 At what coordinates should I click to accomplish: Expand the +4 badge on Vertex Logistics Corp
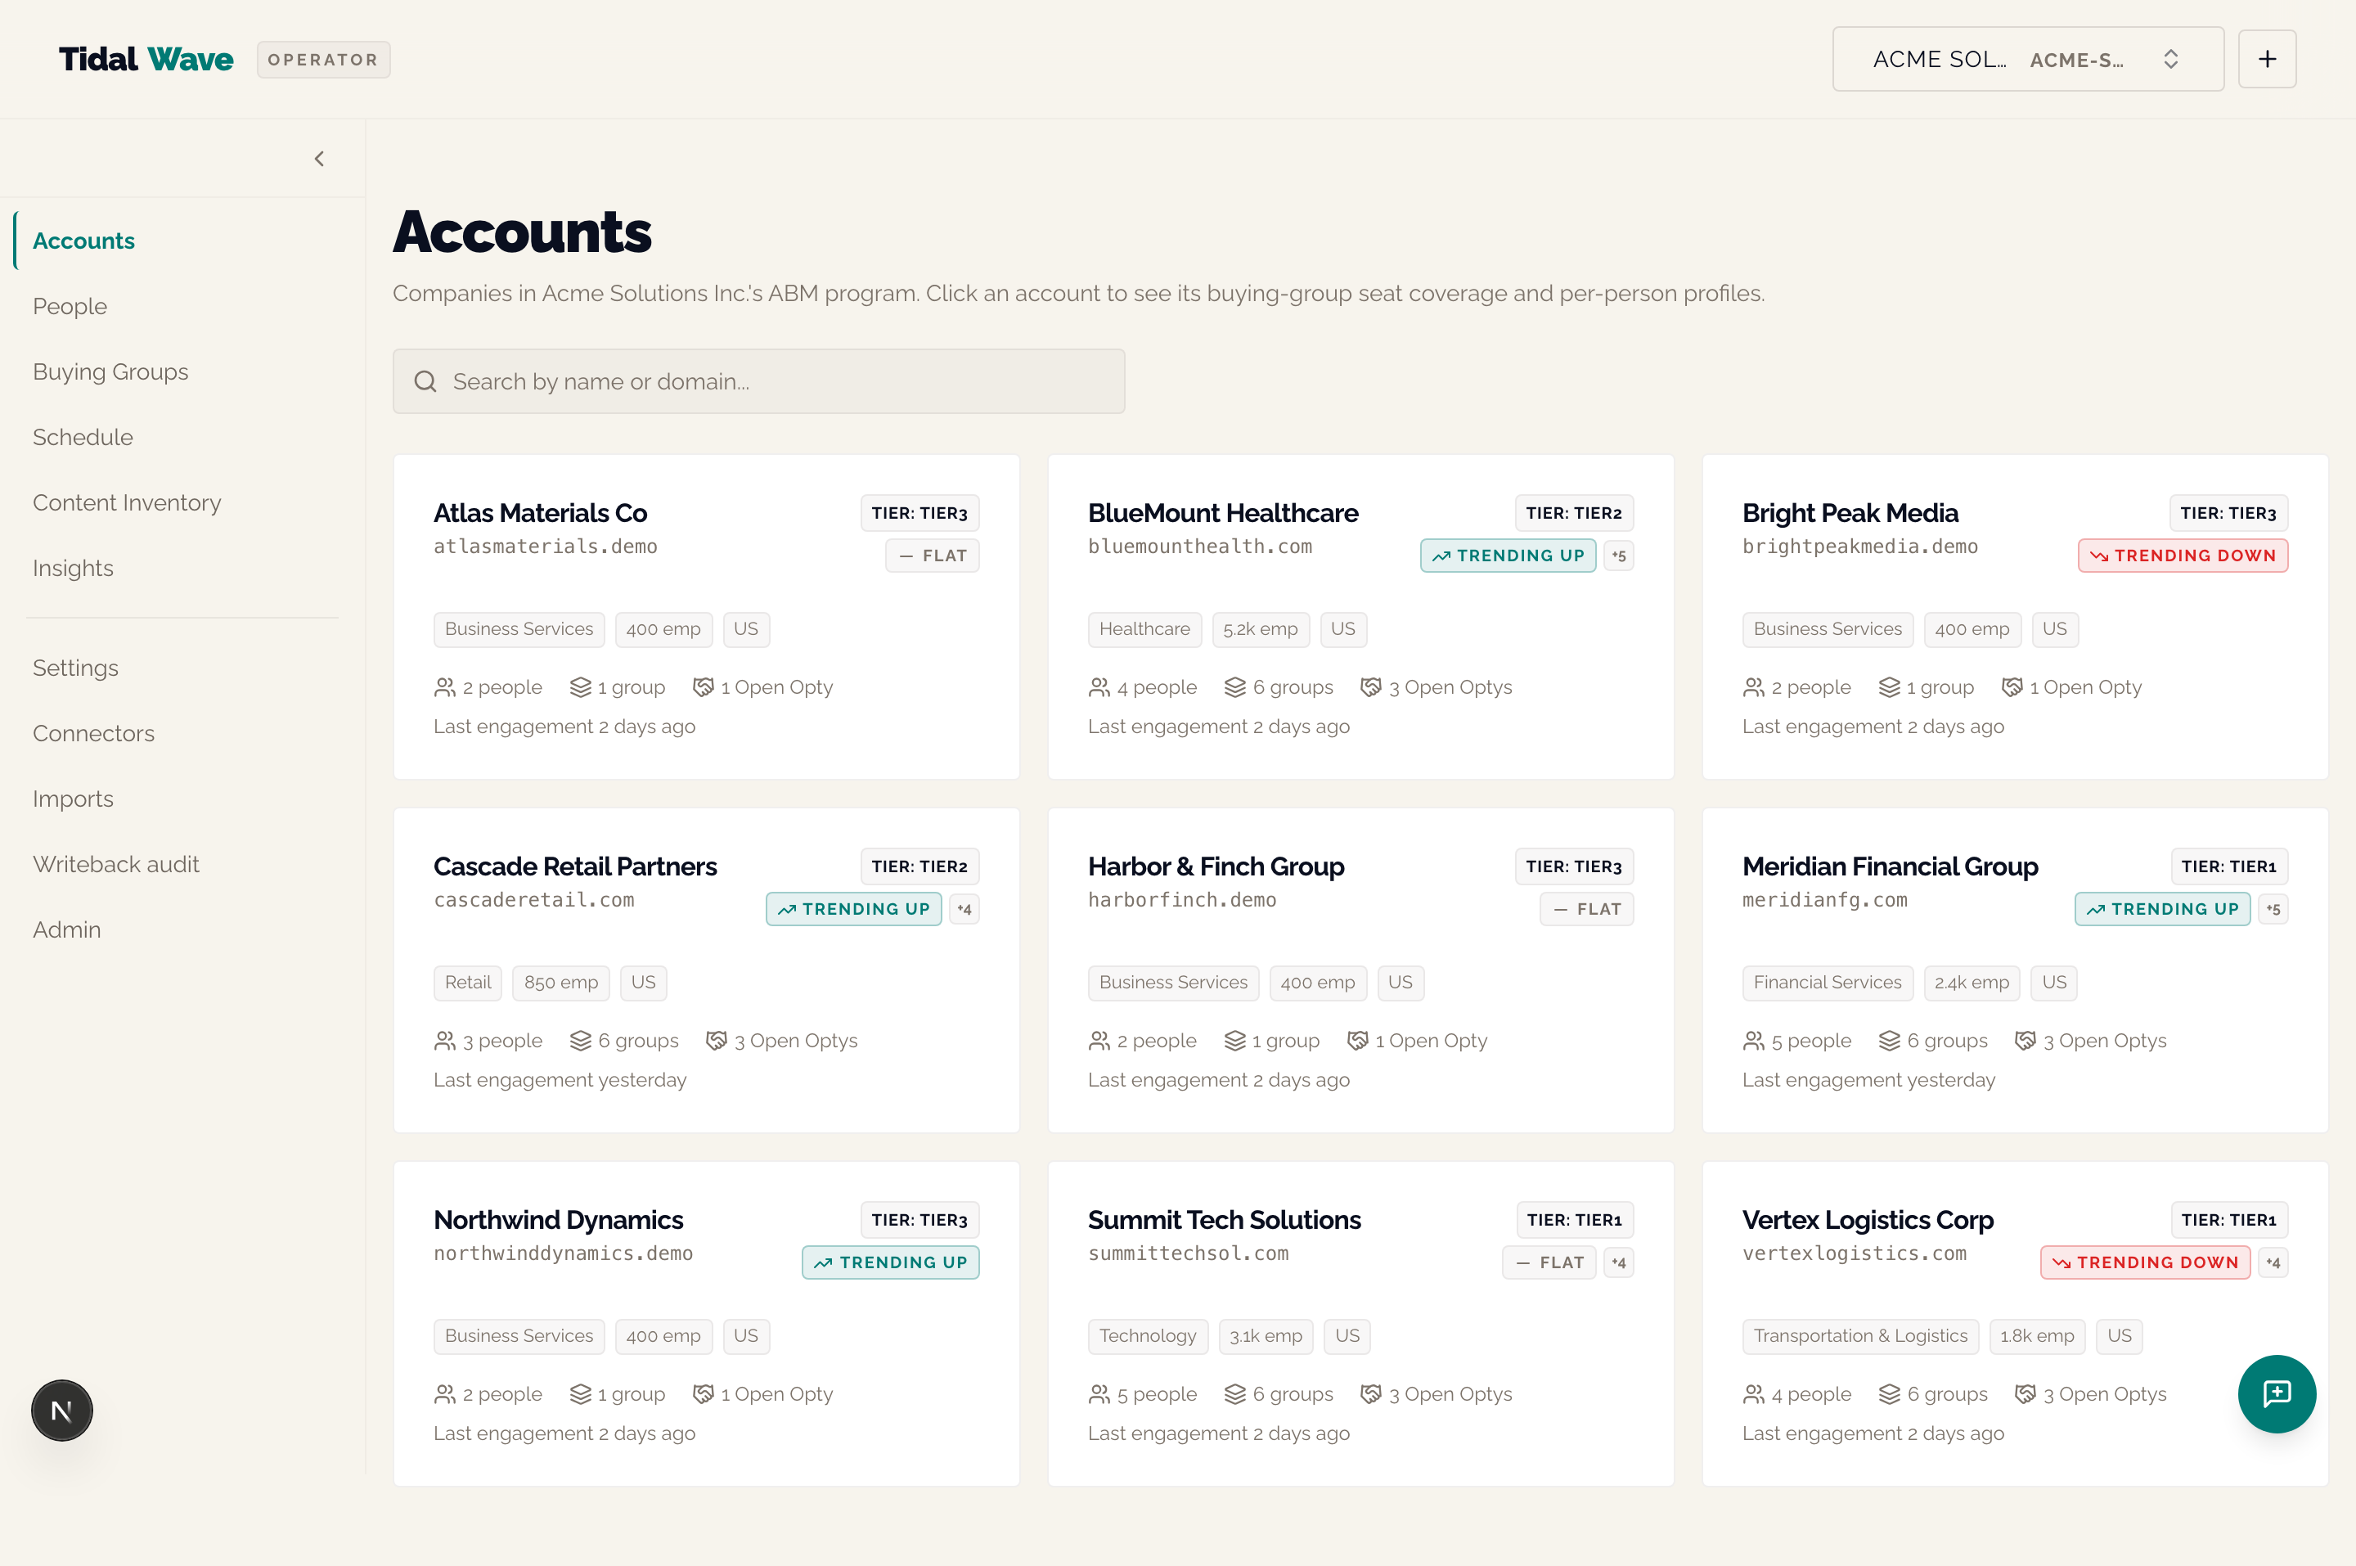coord(2273,1262)
